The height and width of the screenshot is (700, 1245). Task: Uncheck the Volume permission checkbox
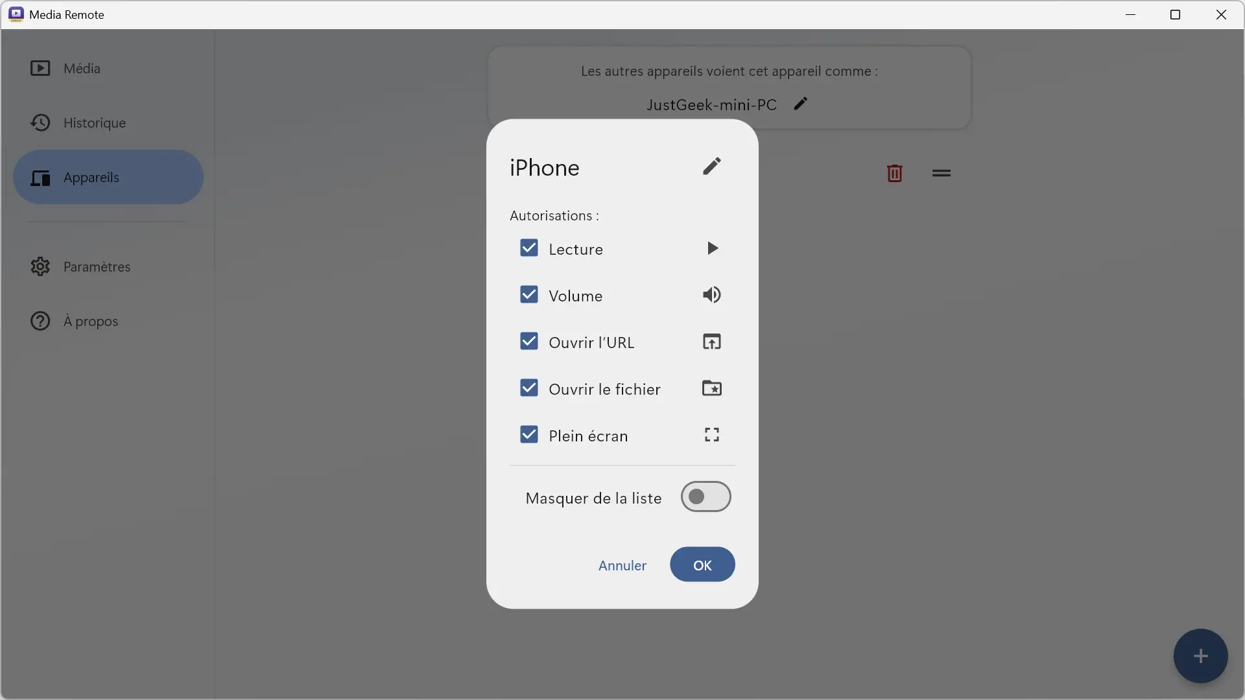point(529,295)
